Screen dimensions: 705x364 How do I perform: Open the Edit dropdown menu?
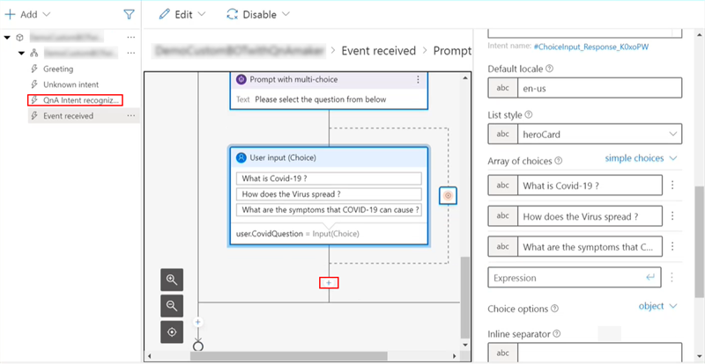pyautogui.click(x=182, y=14)
